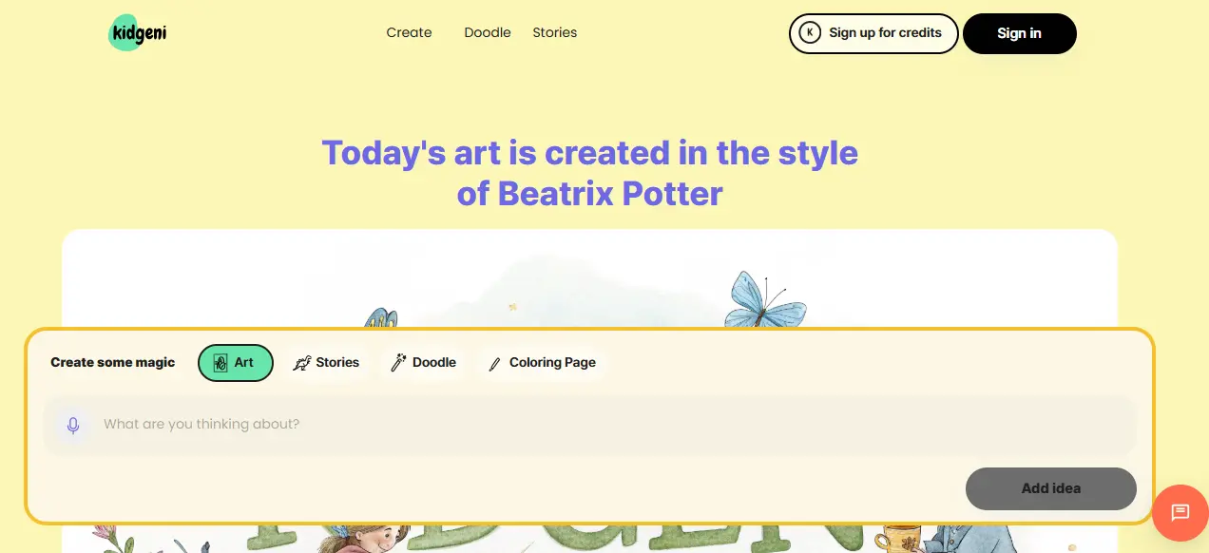Click the blue butterfly illustration
This screenshot has height=553, width=1209.
pyautogui.click(x=765, y=300)
